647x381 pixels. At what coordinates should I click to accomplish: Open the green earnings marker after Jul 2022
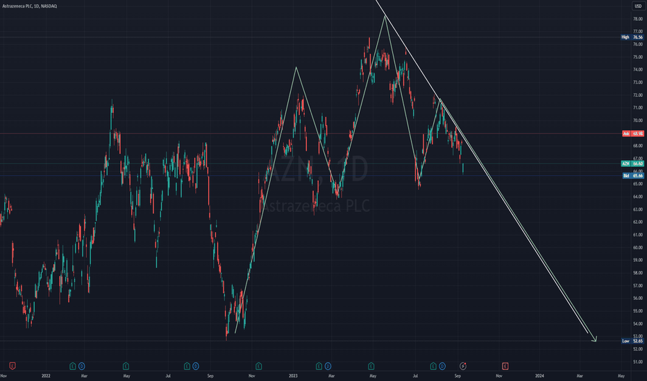187,366
